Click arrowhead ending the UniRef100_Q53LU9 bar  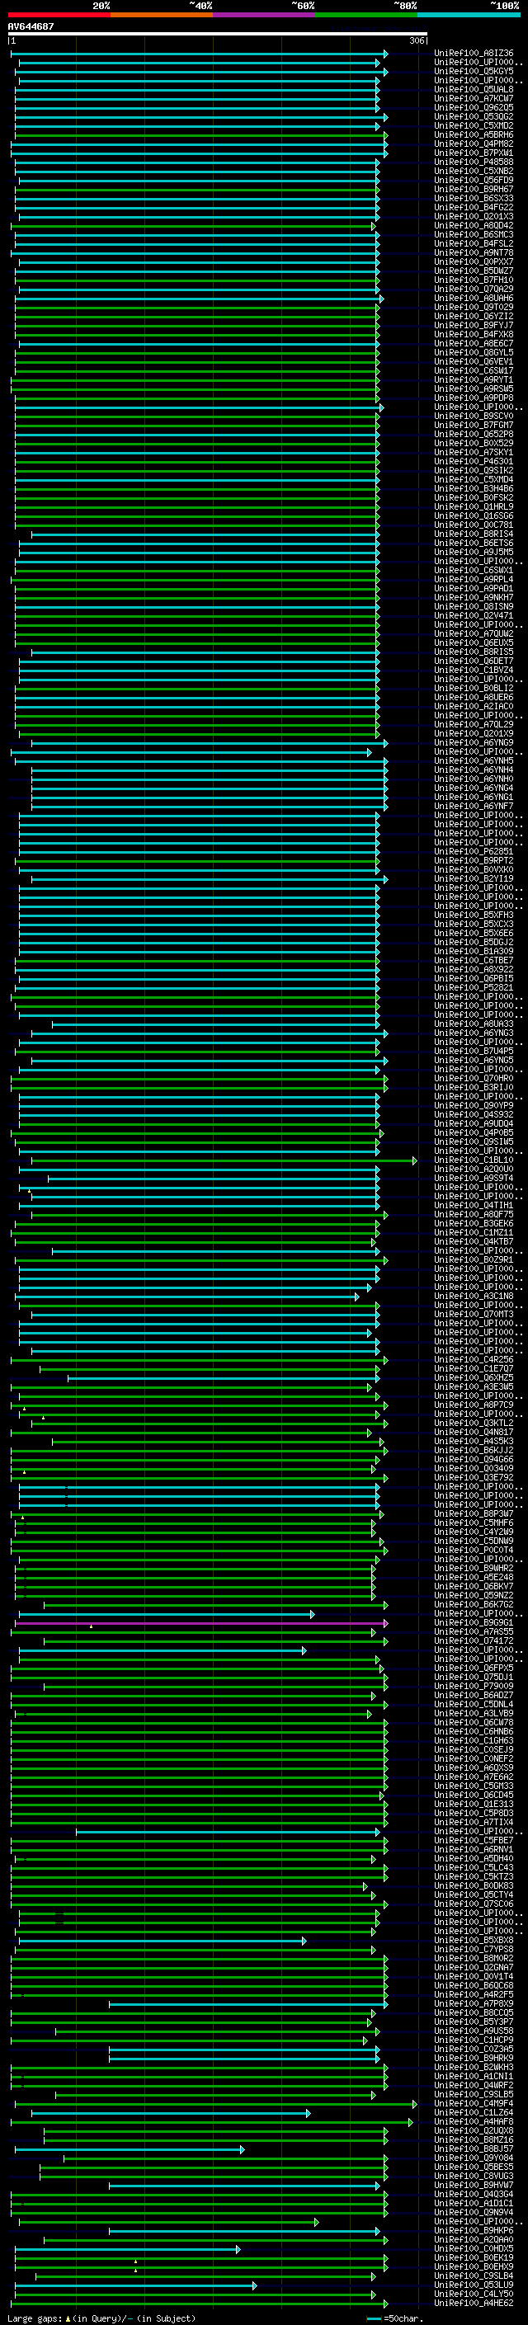(x=255, y=2286)
